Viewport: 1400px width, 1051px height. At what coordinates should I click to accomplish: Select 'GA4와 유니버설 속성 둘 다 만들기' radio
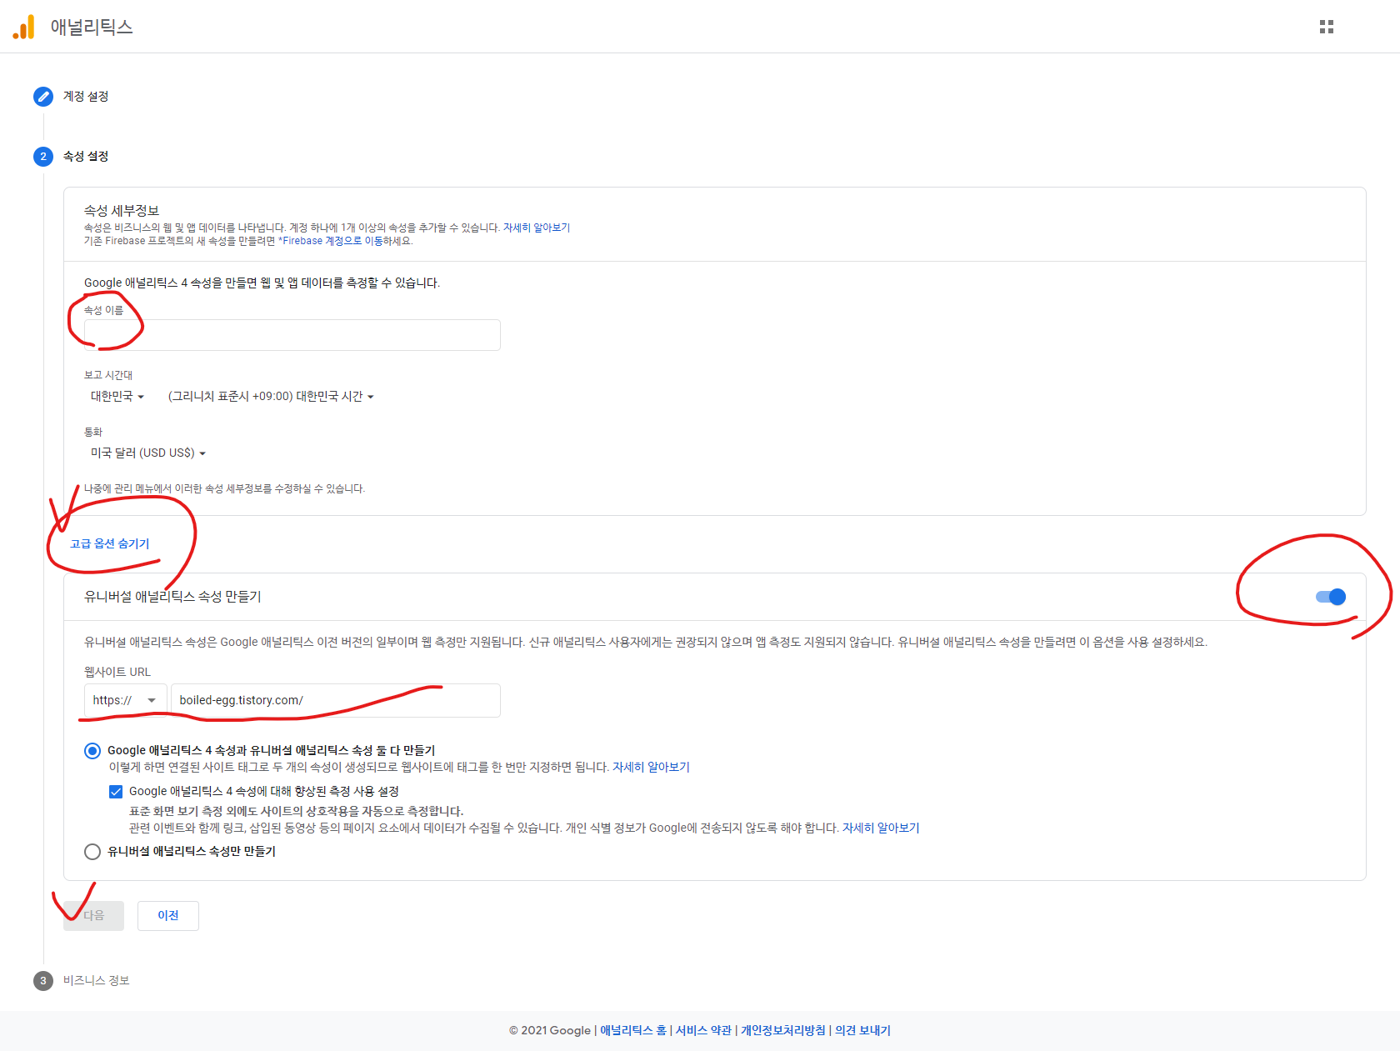pos(92,751)
